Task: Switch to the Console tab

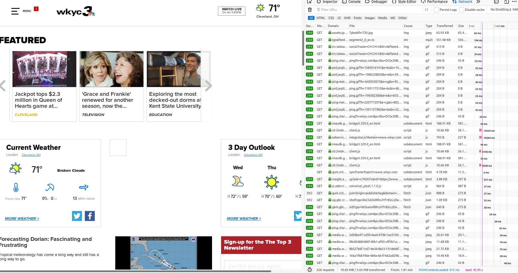Action: tap(351, 2)
